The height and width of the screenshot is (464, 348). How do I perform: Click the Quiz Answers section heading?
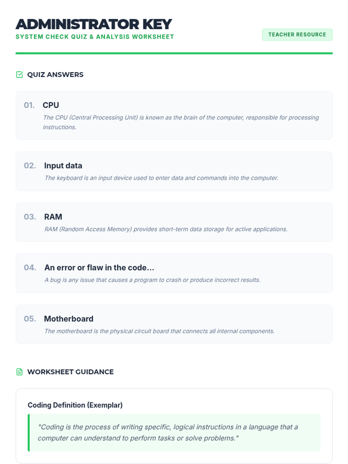(x=55, y=75)
